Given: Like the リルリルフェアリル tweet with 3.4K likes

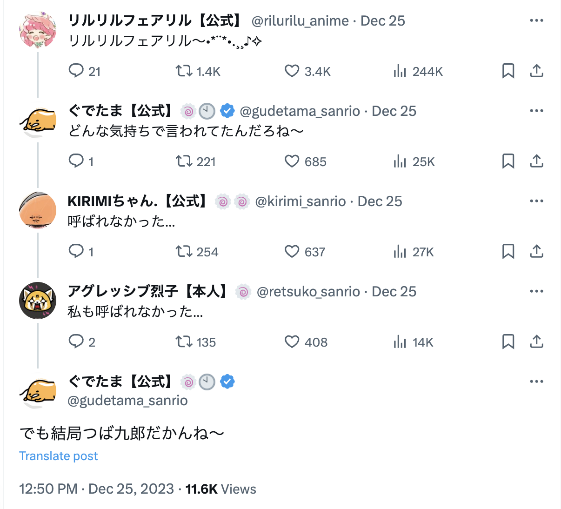Looking at the screenshot, I should point(292,71).
